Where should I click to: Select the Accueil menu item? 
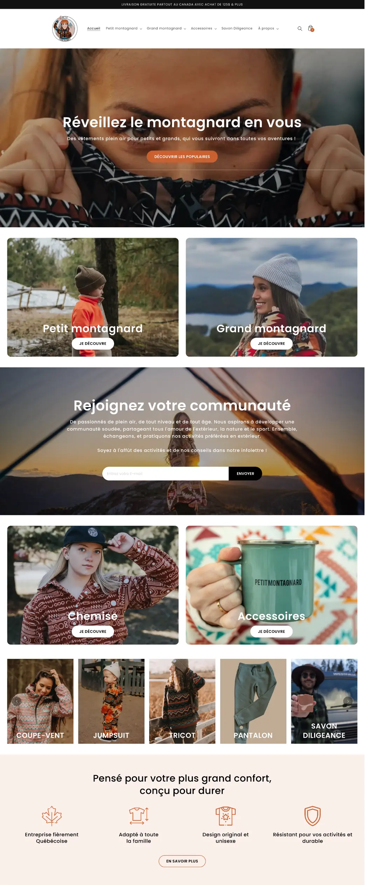(x=95, y=29)
